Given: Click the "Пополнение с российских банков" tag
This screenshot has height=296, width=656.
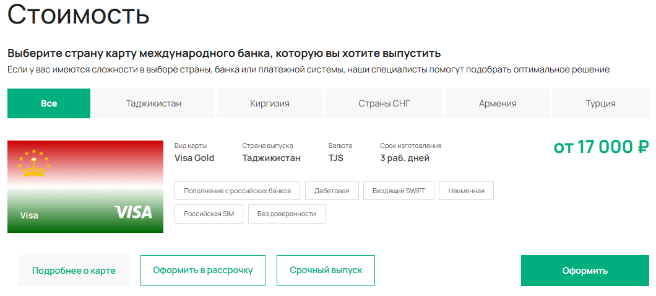Looking at the screenshot, I should [x=237, y=191].
